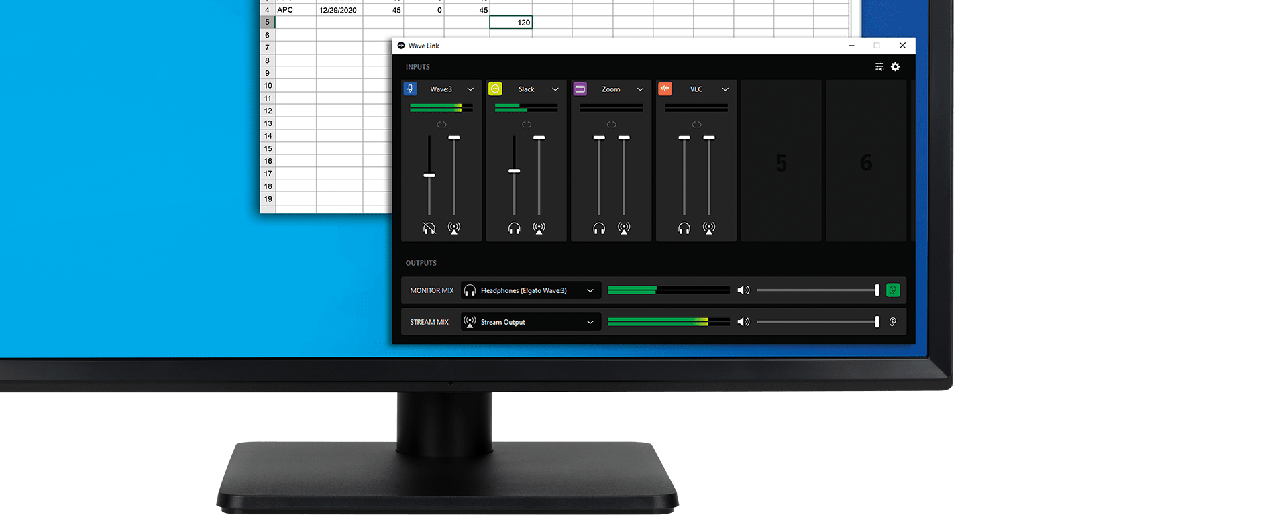Open Monitor Mix headphones device dropdown
1288x515 pixels.
coord(530,290)
